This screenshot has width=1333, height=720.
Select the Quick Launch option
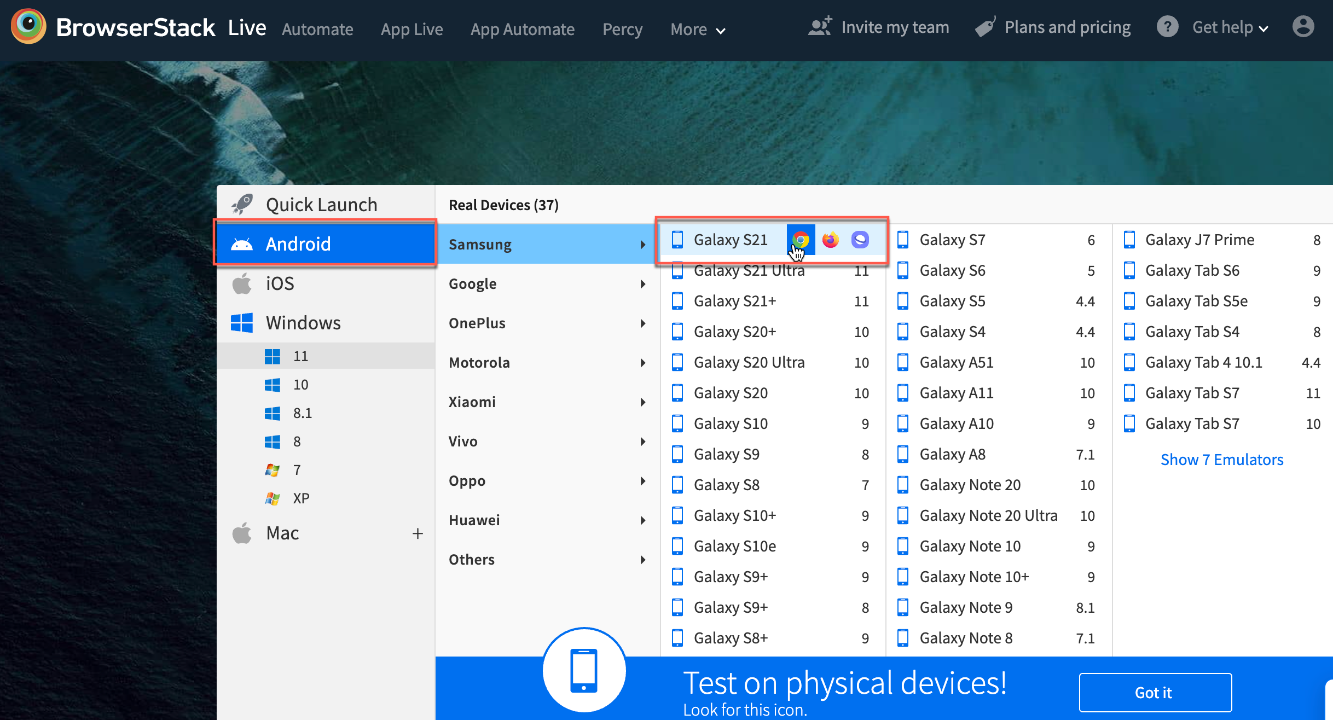click(x=326, y=205)
